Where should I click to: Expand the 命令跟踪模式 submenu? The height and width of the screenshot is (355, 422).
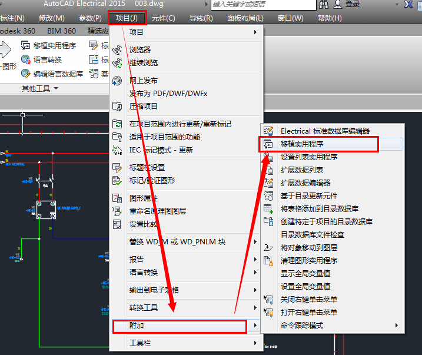[397, 325]
